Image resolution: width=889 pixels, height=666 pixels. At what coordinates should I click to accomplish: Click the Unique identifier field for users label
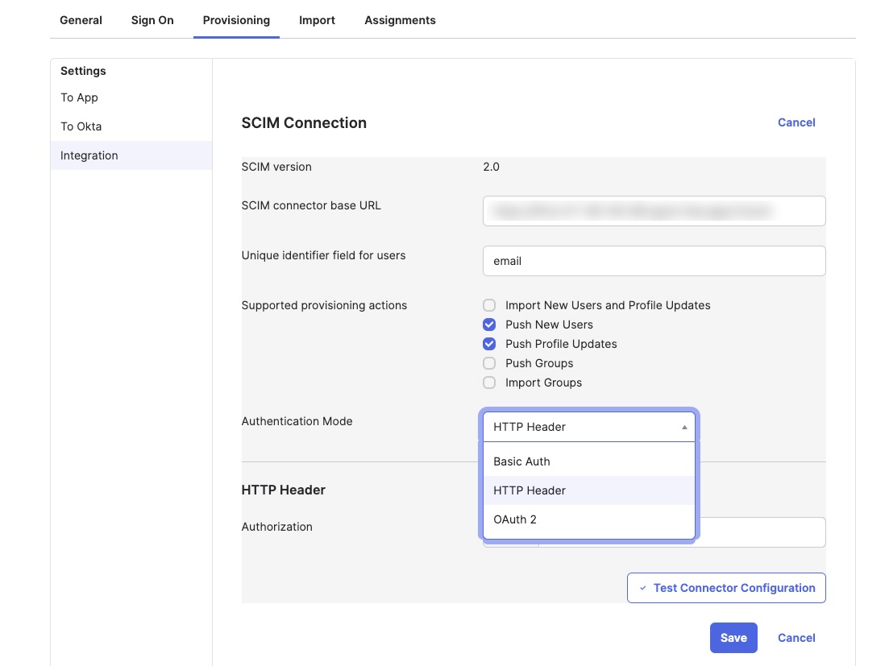tap(323, 255)
